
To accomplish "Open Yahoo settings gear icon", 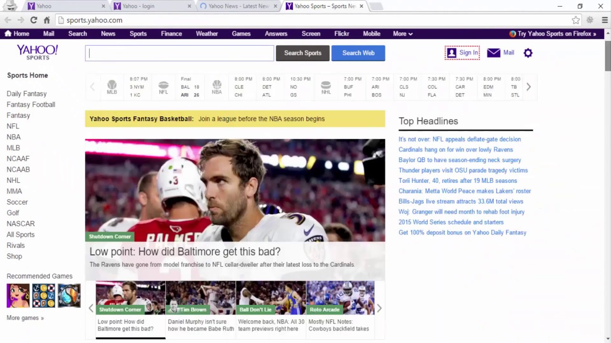I will [x=528, y=53].
